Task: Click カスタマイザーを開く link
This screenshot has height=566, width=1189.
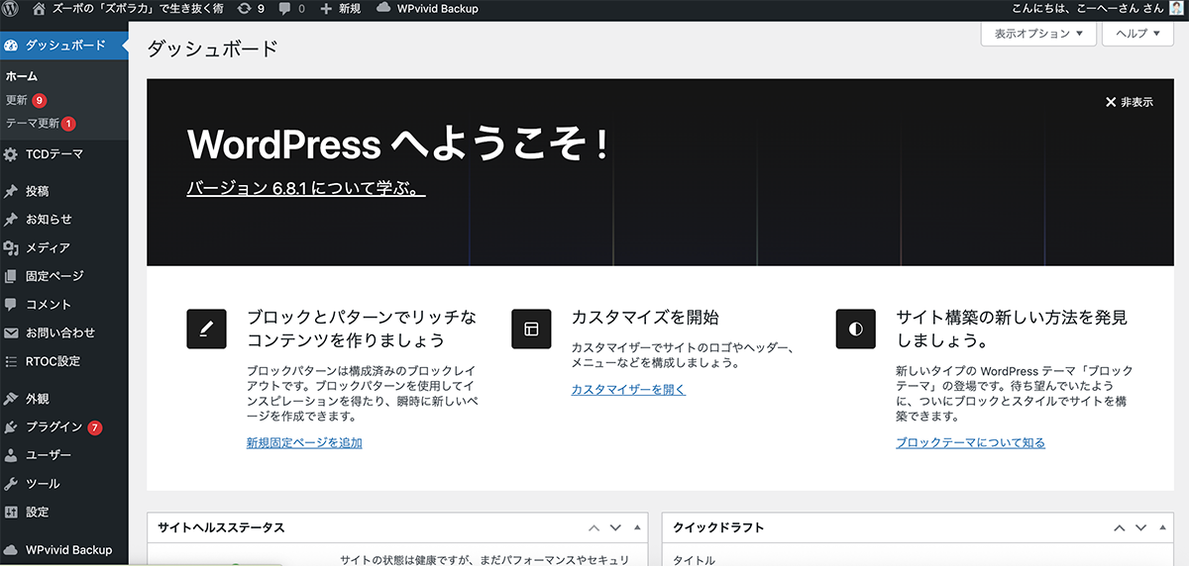Action: 628,390
